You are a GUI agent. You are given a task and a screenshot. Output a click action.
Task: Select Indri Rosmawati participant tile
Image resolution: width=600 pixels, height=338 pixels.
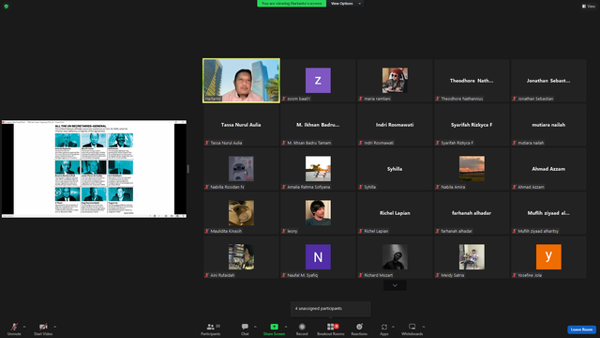pyautogui.click(x=395, y=125)
